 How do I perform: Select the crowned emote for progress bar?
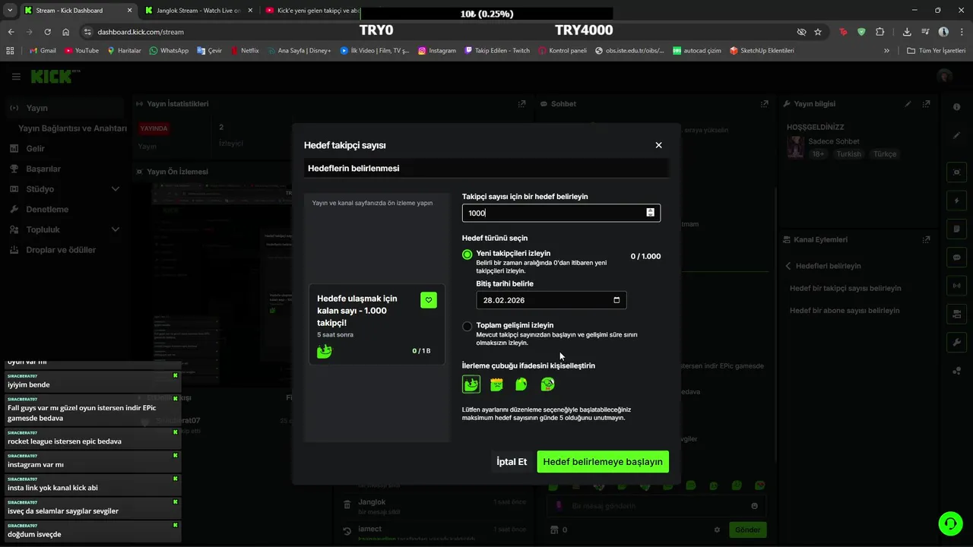496,384
